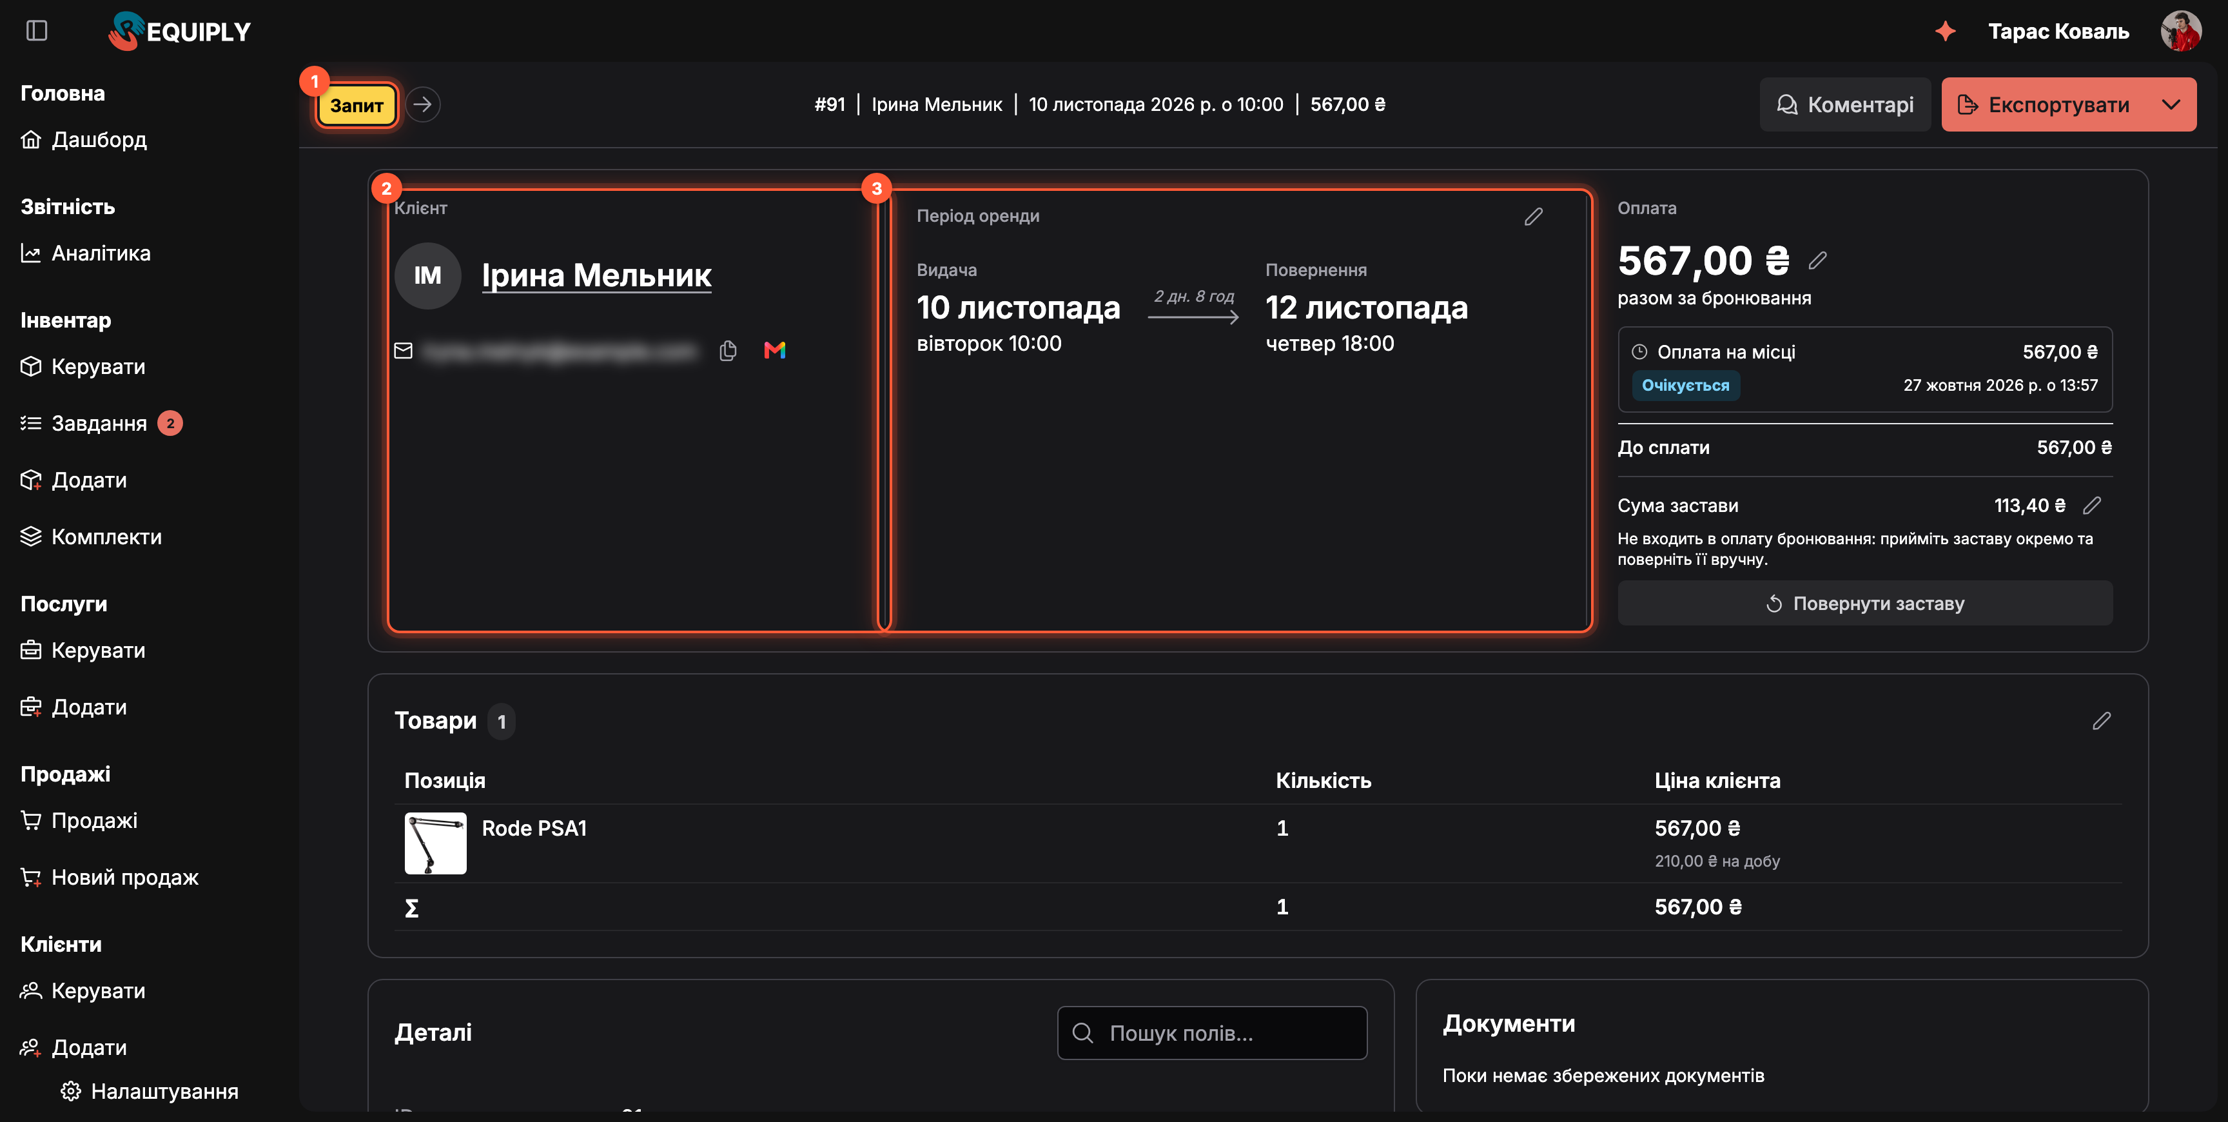
Task: Open the Коментарі panel
Action: 1845,104
